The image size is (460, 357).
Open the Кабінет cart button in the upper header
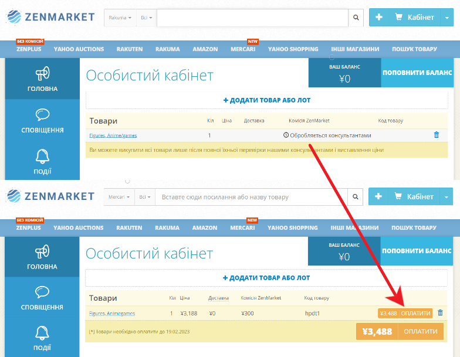pyautogui.click(x=414, y=18)
